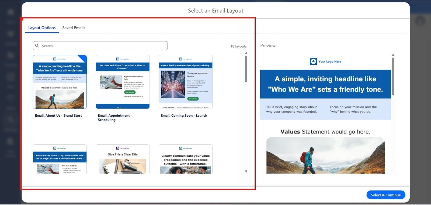Image resolution: width=431 pixels, height=205 pixels.
Task: Click the 'Who We Are' preview headline
Action: pyautogui.click(x=325, y=84)
